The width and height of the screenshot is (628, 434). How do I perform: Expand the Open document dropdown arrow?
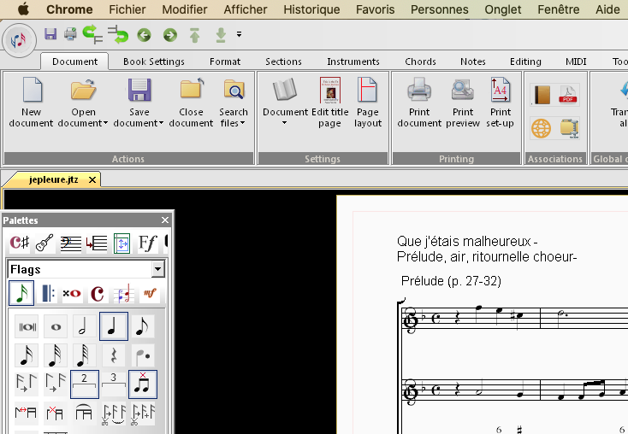[x=105, y=123]
